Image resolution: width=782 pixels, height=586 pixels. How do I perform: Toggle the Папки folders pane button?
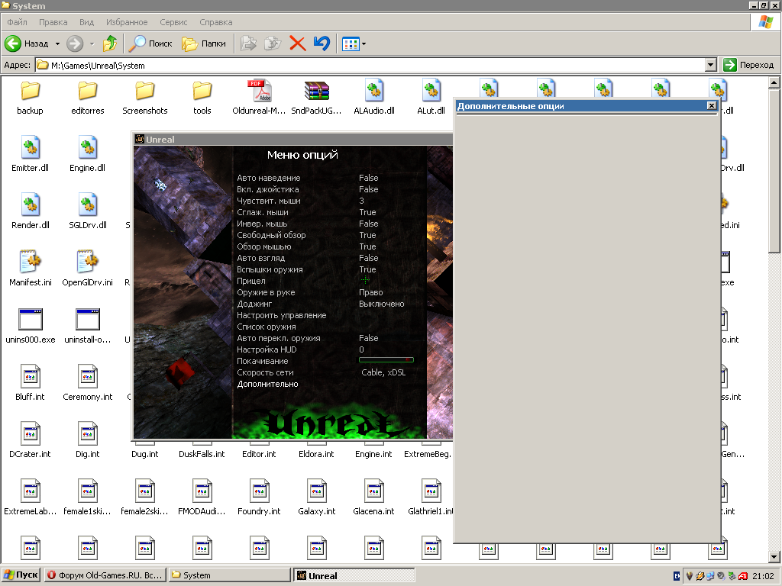[205, 43]
